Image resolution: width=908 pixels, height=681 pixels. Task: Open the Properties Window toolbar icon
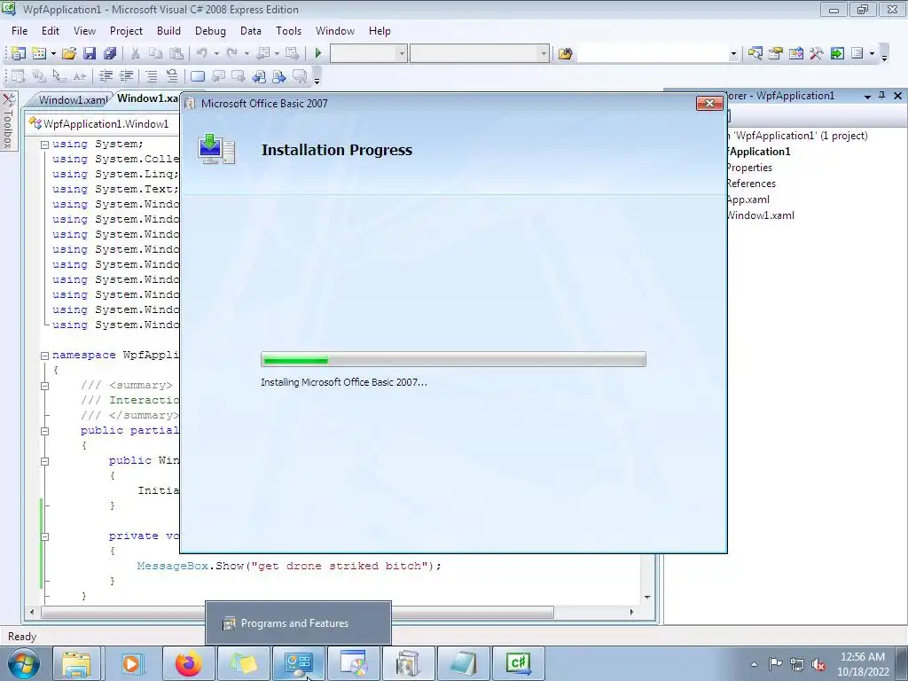pos(775,53)
